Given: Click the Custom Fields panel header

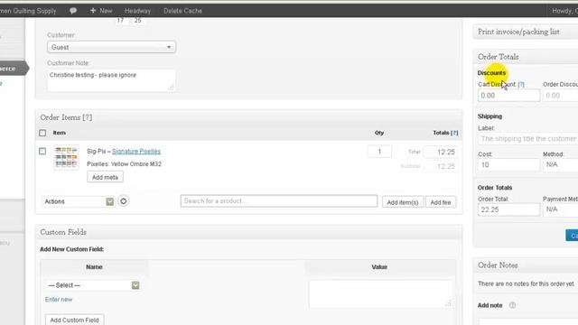Looking at the screenshot, I should (249, 232).
